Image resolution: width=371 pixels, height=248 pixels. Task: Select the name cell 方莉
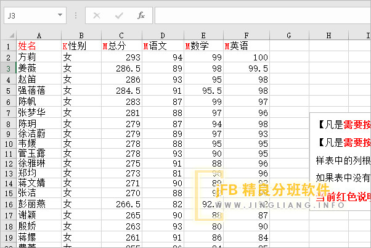tap(39, 57)
